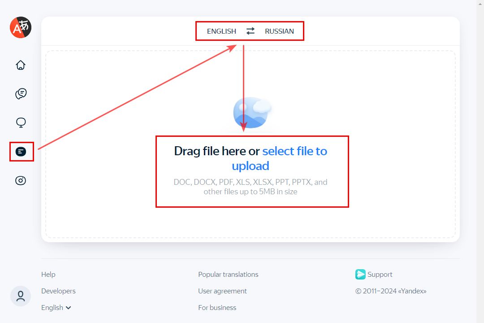The image size is (484, 323).
Task: Open the User agreement link
Action: 222,291
